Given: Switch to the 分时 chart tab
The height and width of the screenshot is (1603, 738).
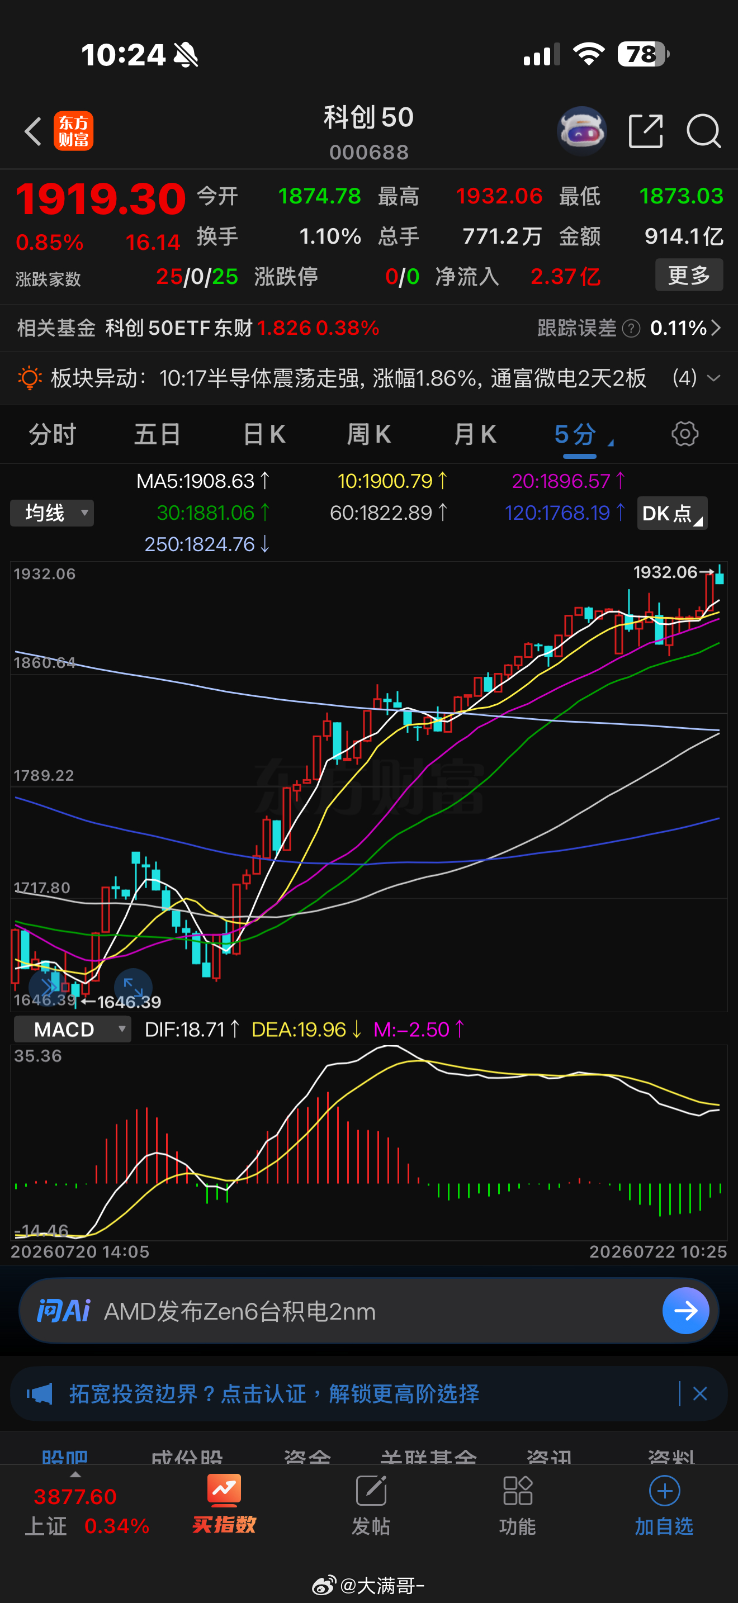Looking at the screenshot, I should [x=52, y=434].
